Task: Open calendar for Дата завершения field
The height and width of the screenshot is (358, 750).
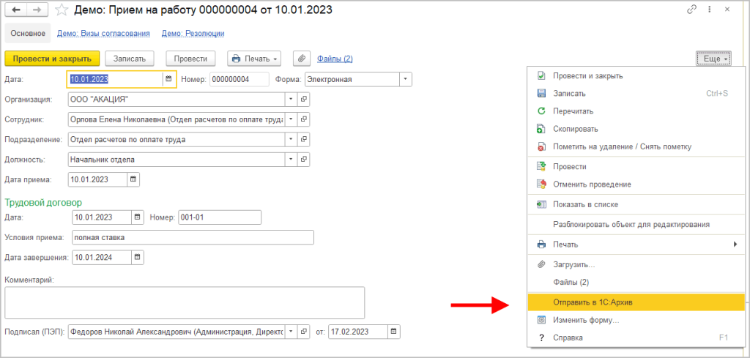Action: click(137, 257)
